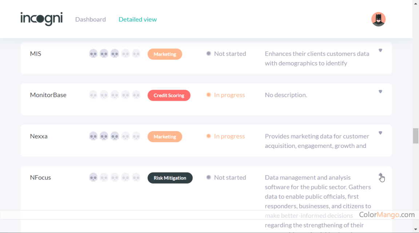Screen dimensions: 419x233
Task: Click the Not started status dot for MIS
Action: tap(209, 53)
